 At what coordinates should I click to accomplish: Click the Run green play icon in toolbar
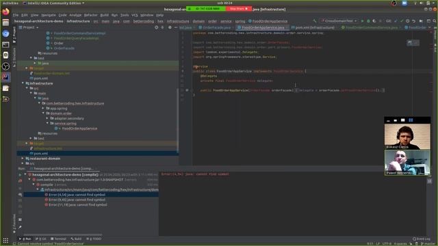click(362, 21)
